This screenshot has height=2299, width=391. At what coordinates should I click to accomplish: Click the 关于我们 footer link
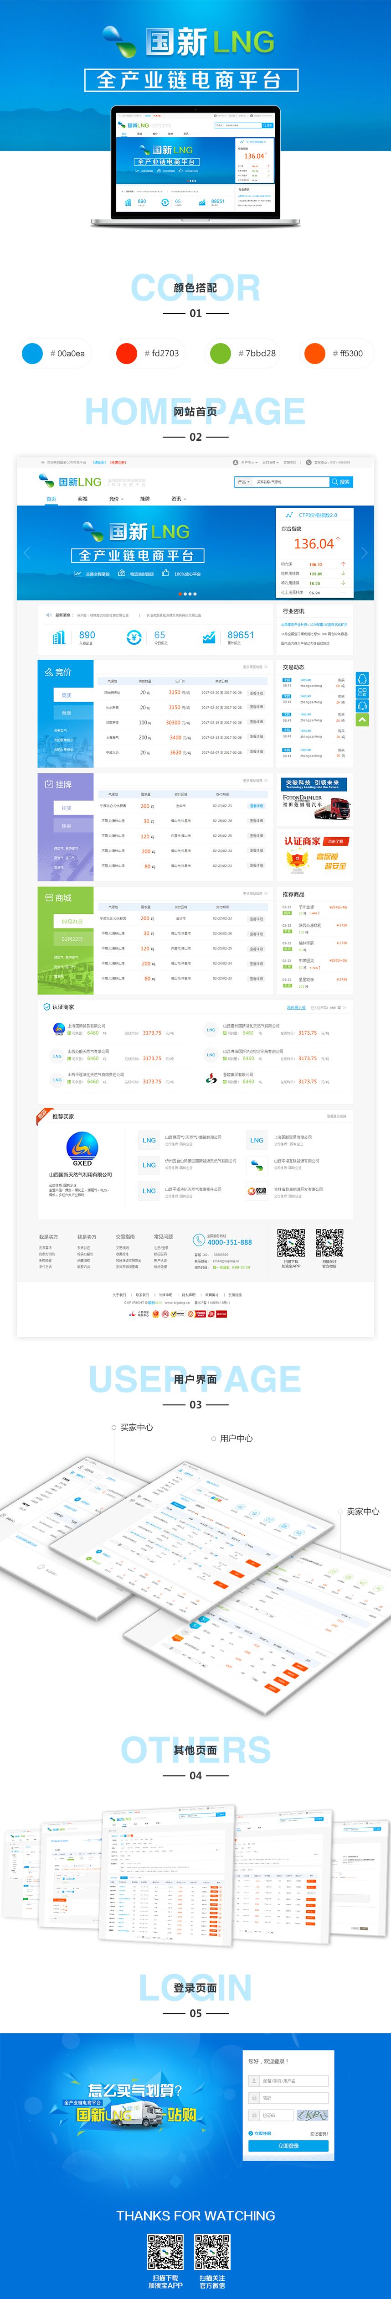[118, 1294]
